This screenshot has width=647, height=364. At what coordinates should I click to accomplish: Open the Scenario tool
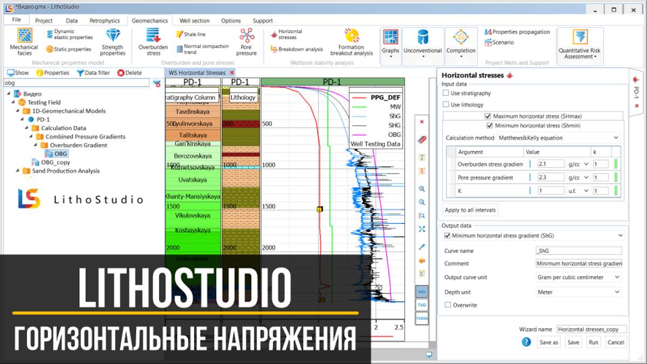499,42
